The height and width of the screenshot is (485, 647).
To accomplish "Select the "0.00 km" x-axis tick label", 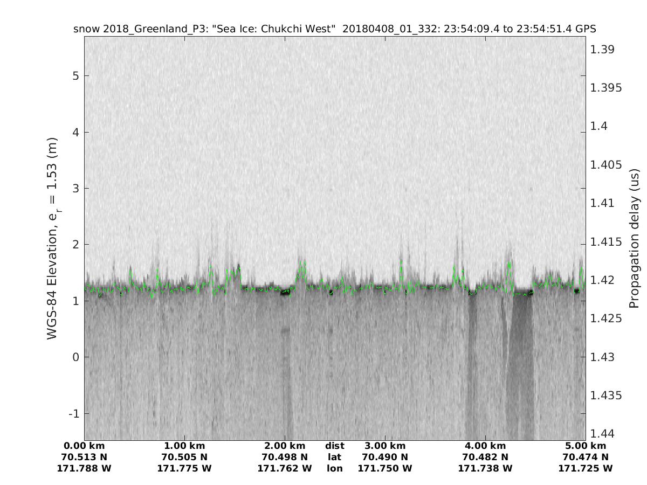I will tap(84, 446).
